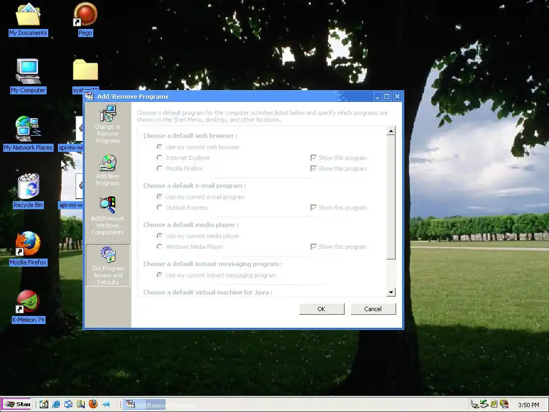Click 'Choose a default web browser' heading
This screenshot has height=412, width=549.
click(x=190, y=136)
